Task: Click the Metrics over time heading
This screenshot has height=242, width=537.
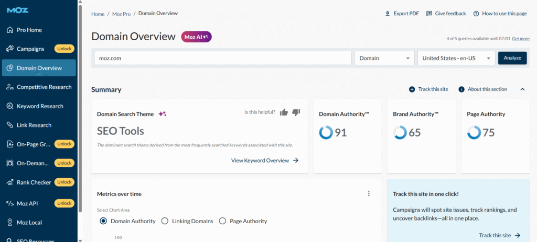Action: tap(119, 194)
